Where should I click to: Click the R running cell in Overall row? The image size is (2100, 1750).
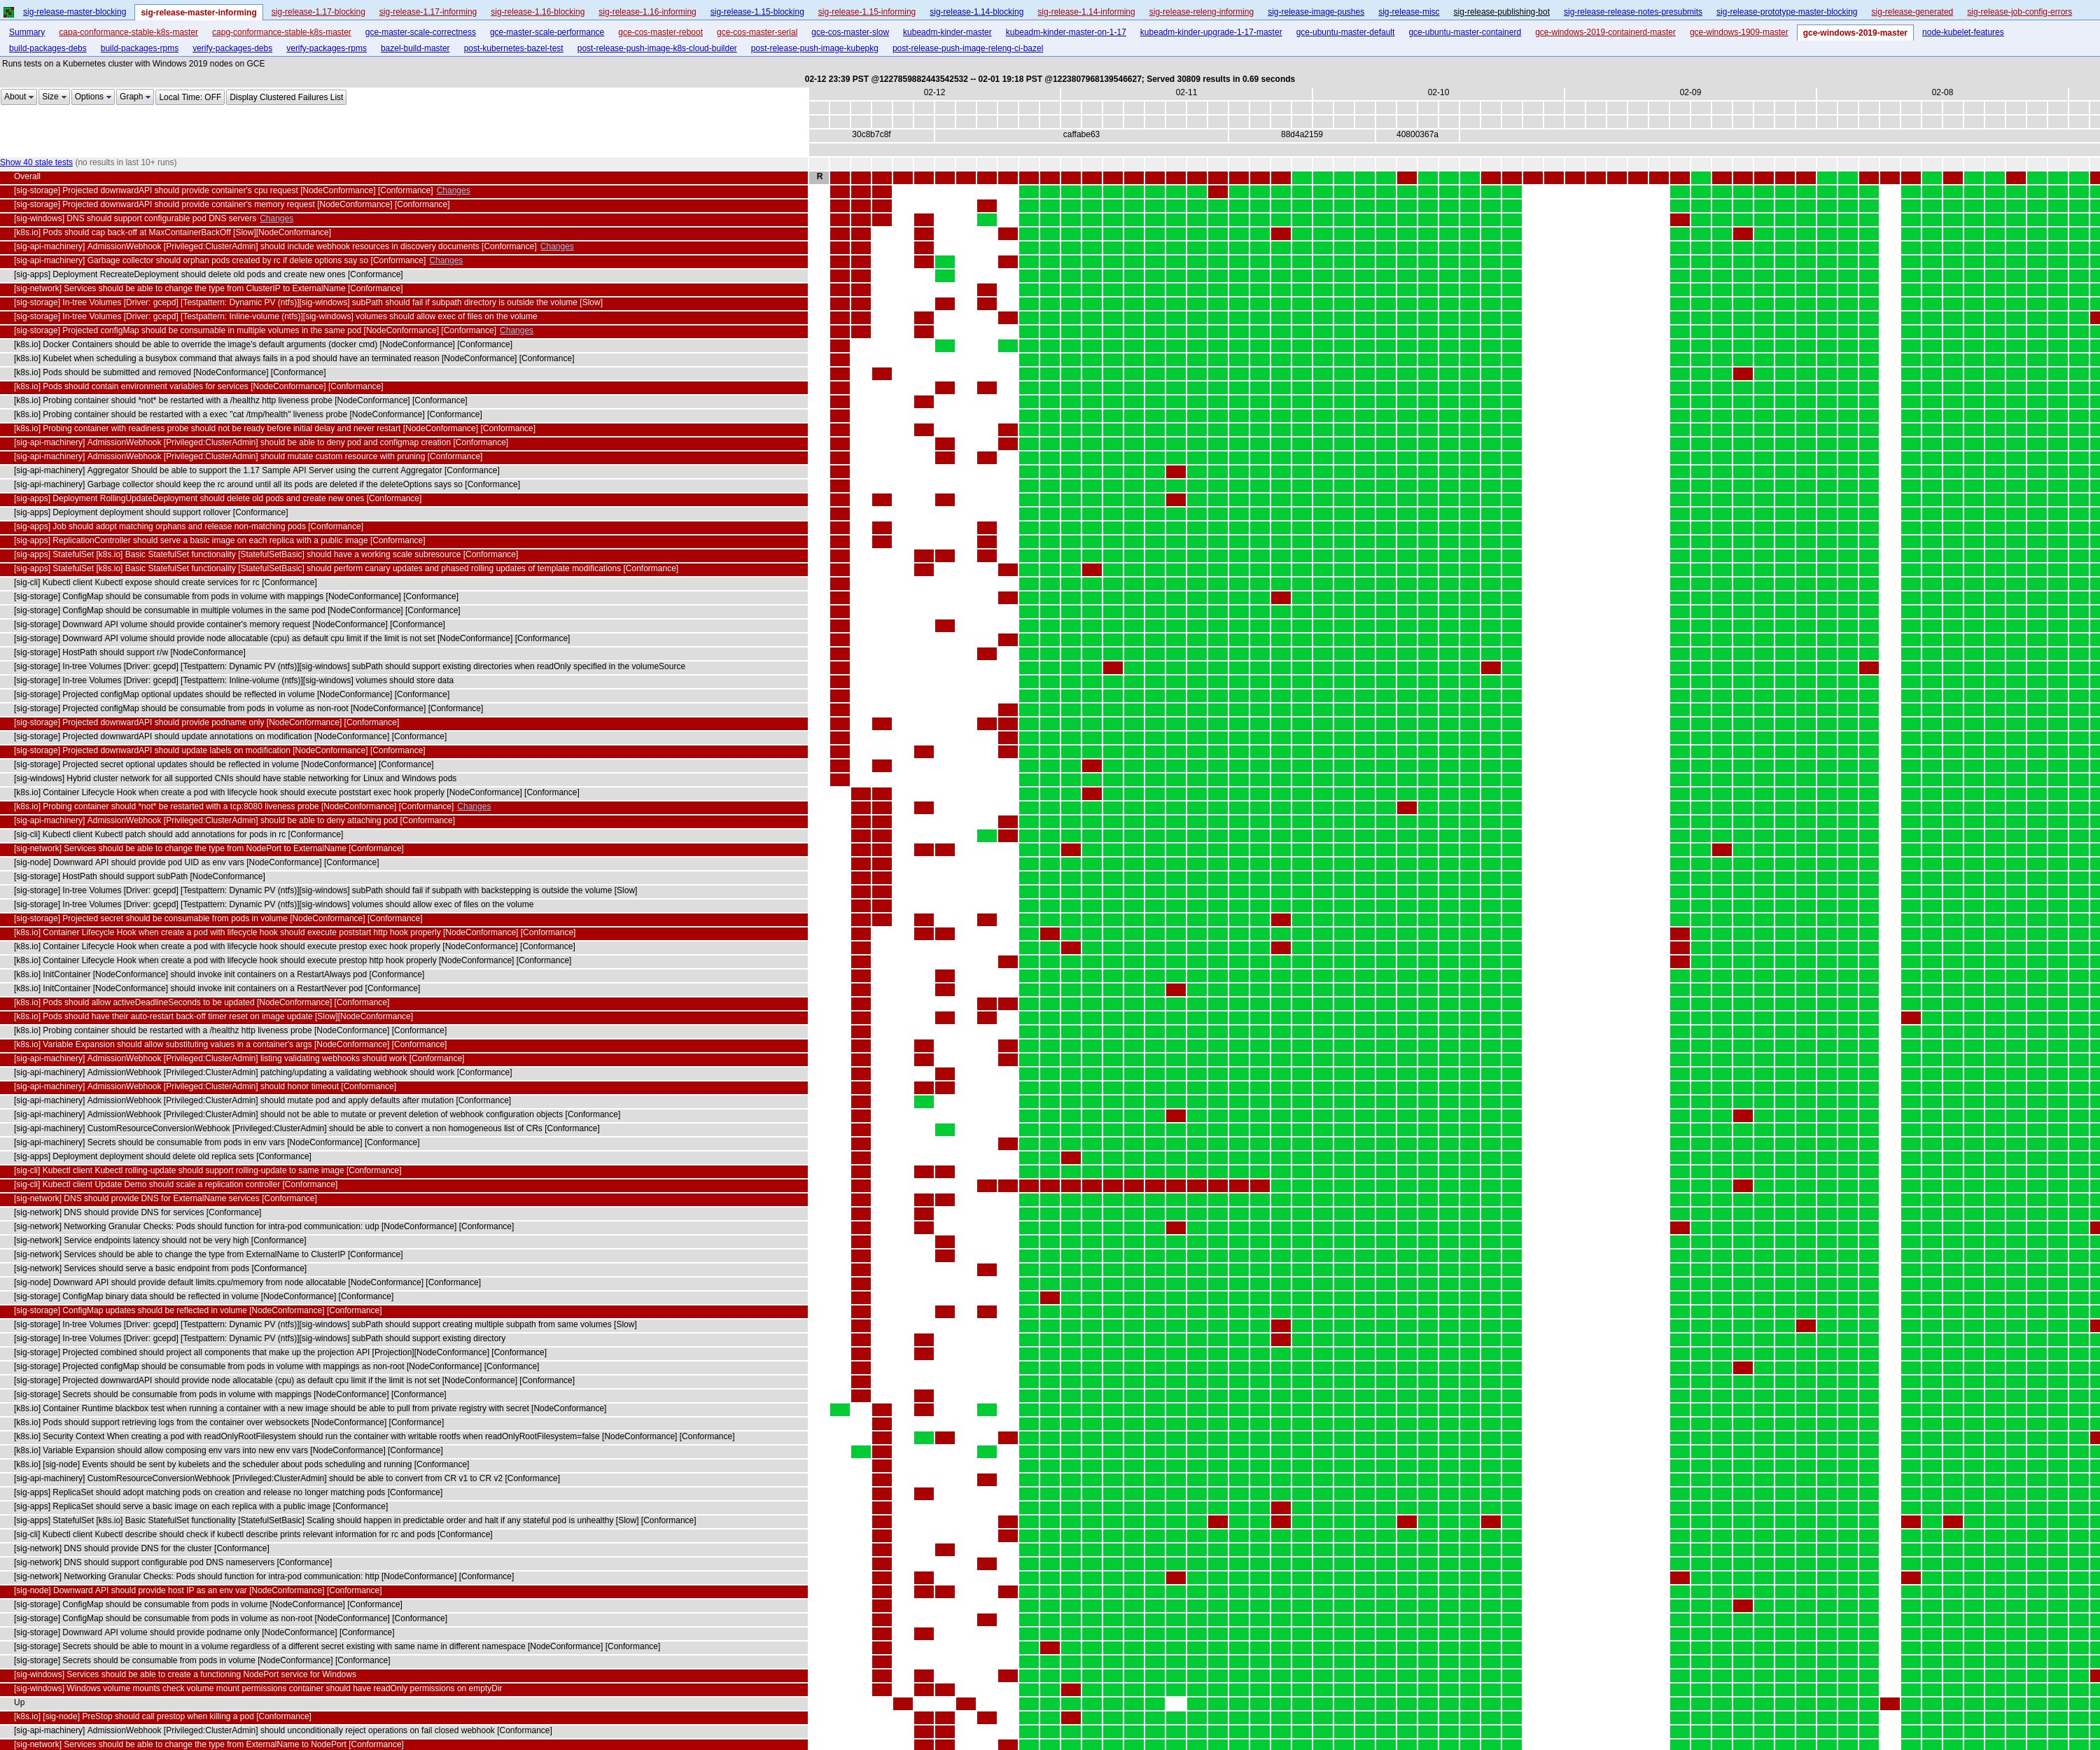tap(819, 177)
